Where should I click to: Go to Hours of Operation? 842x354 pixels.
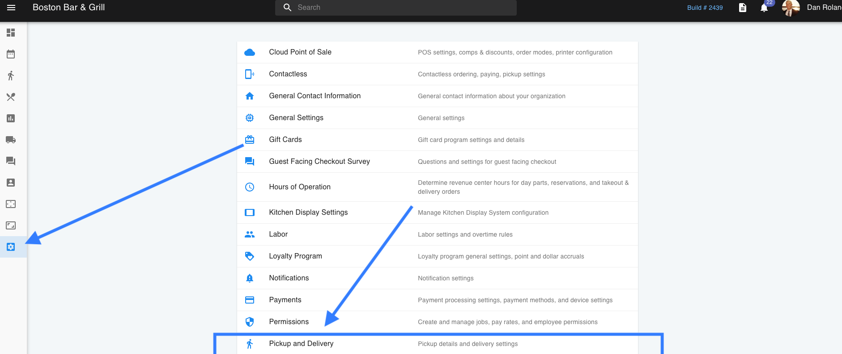click(x=299, y=187)
